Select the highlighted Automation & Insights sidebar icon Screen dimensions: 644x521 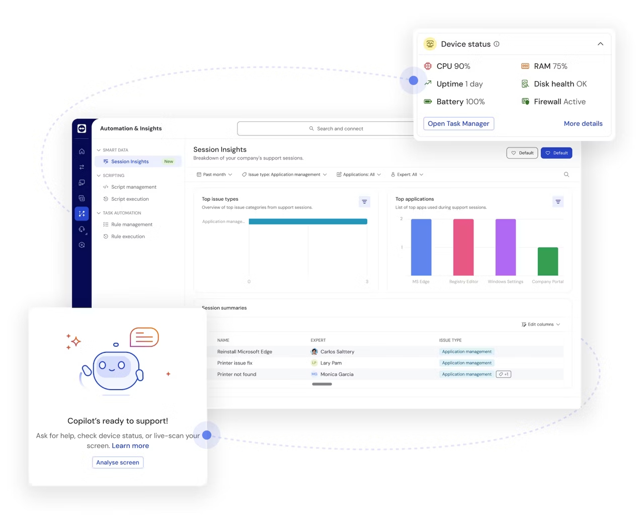[82, 214]
